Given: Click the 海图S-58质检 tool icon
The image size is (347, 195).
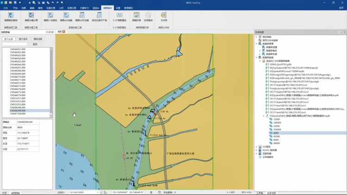Looking at the screenshot, I should 50,16.
